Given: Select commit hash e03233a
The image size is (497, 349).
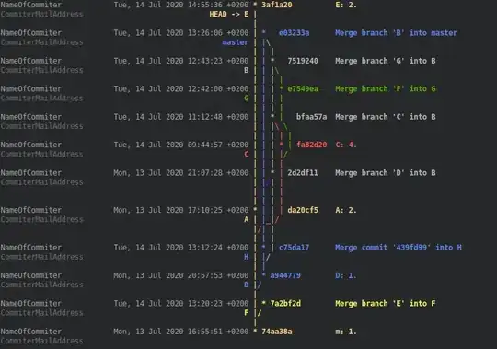Looking at the screenshot, I should point(294,33).
